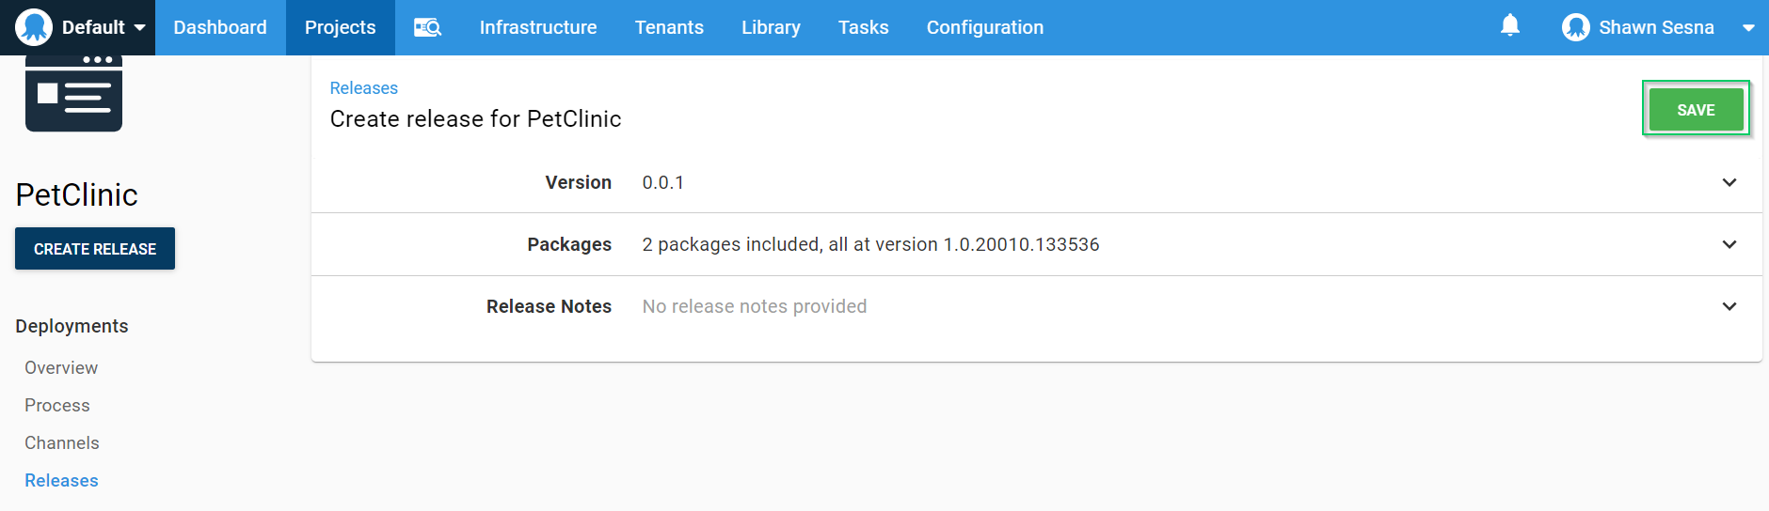The width and height of the screenshot is (1769, 511).
Task: Click the Shawn Sesna user avatar
Action: [1575, 27]
